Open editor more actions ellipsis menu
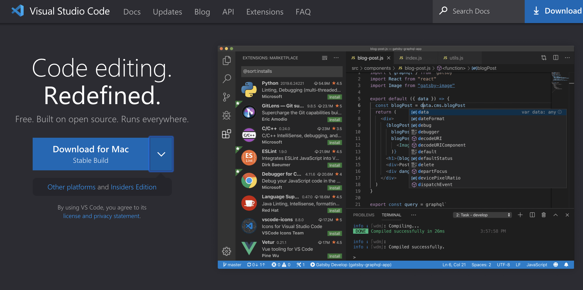The image size is (583, 290). [x=567, y=58]
